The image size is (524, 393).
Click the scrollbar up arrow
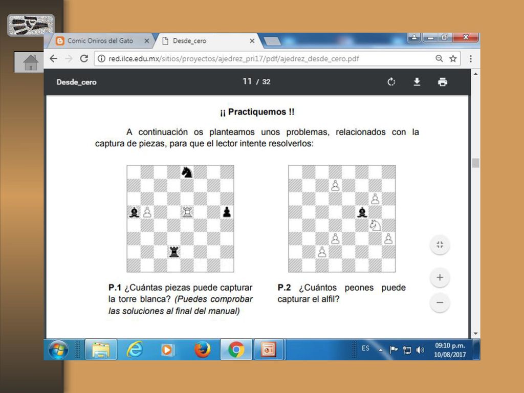(475, 74)
